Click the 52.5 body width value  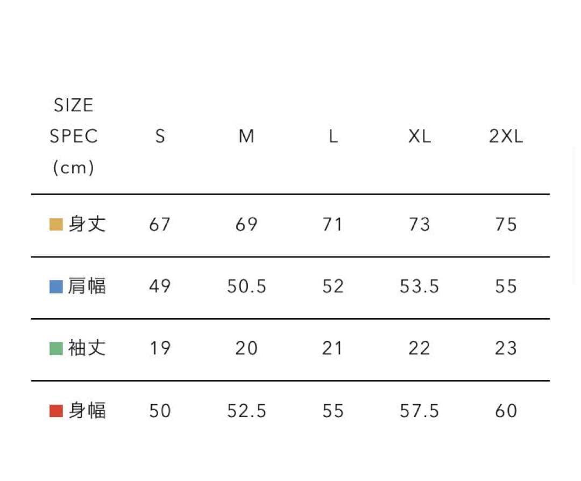pyautogui.click(x=246, y=411)
